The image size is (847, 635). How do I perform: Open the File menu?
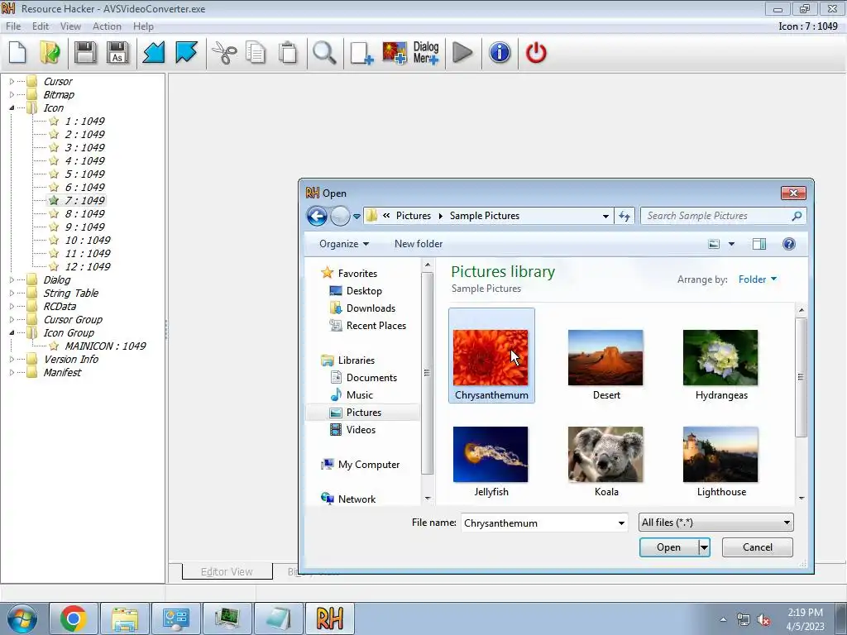[x=13, y=26]
